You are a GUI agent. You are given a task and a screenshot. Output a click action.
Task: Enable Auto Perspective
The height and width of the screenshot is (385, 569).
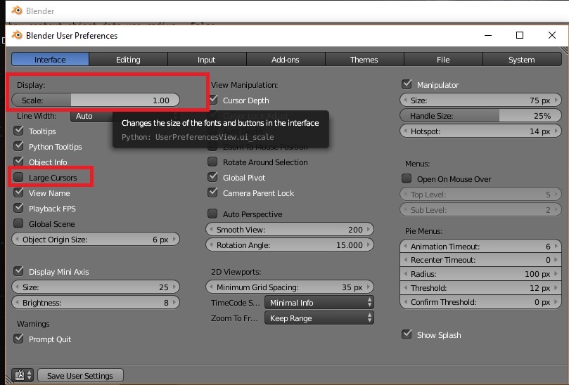[x=212, y=214]
